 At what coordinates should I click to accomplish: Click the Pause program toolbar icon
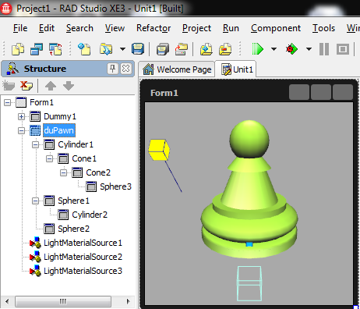click(324, 49)
